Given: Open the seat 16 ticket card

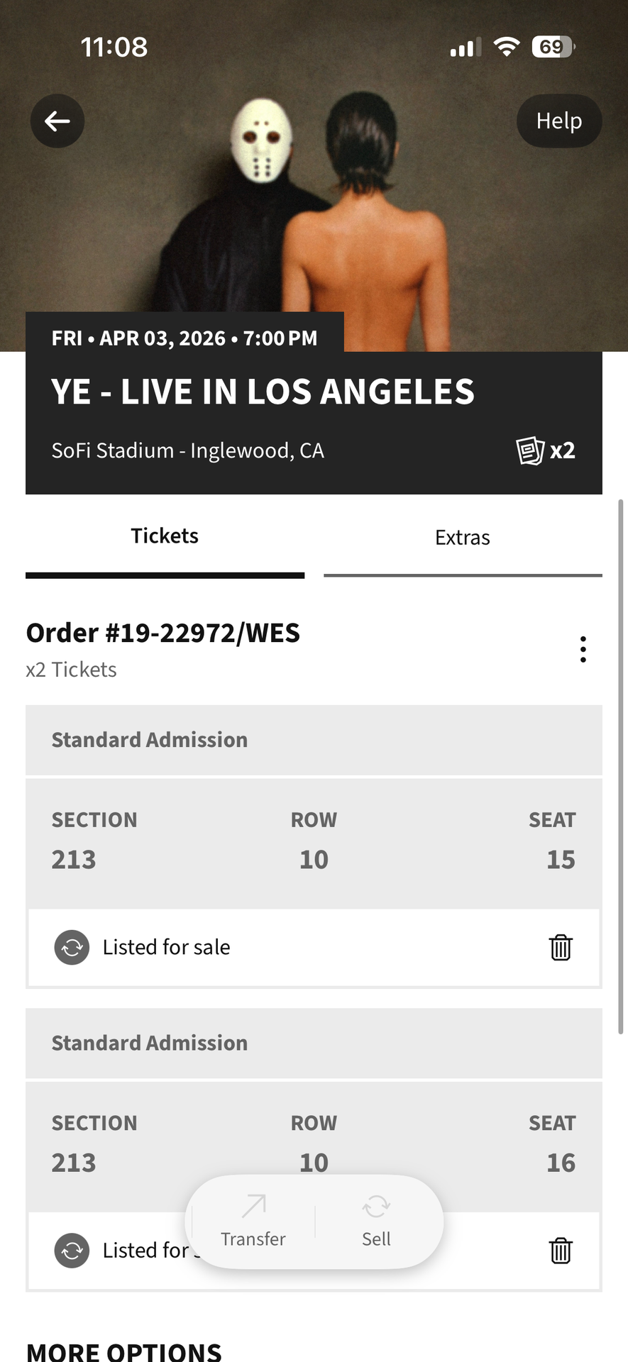Looking at the screenshot, I should click(x=314, y=1135).
